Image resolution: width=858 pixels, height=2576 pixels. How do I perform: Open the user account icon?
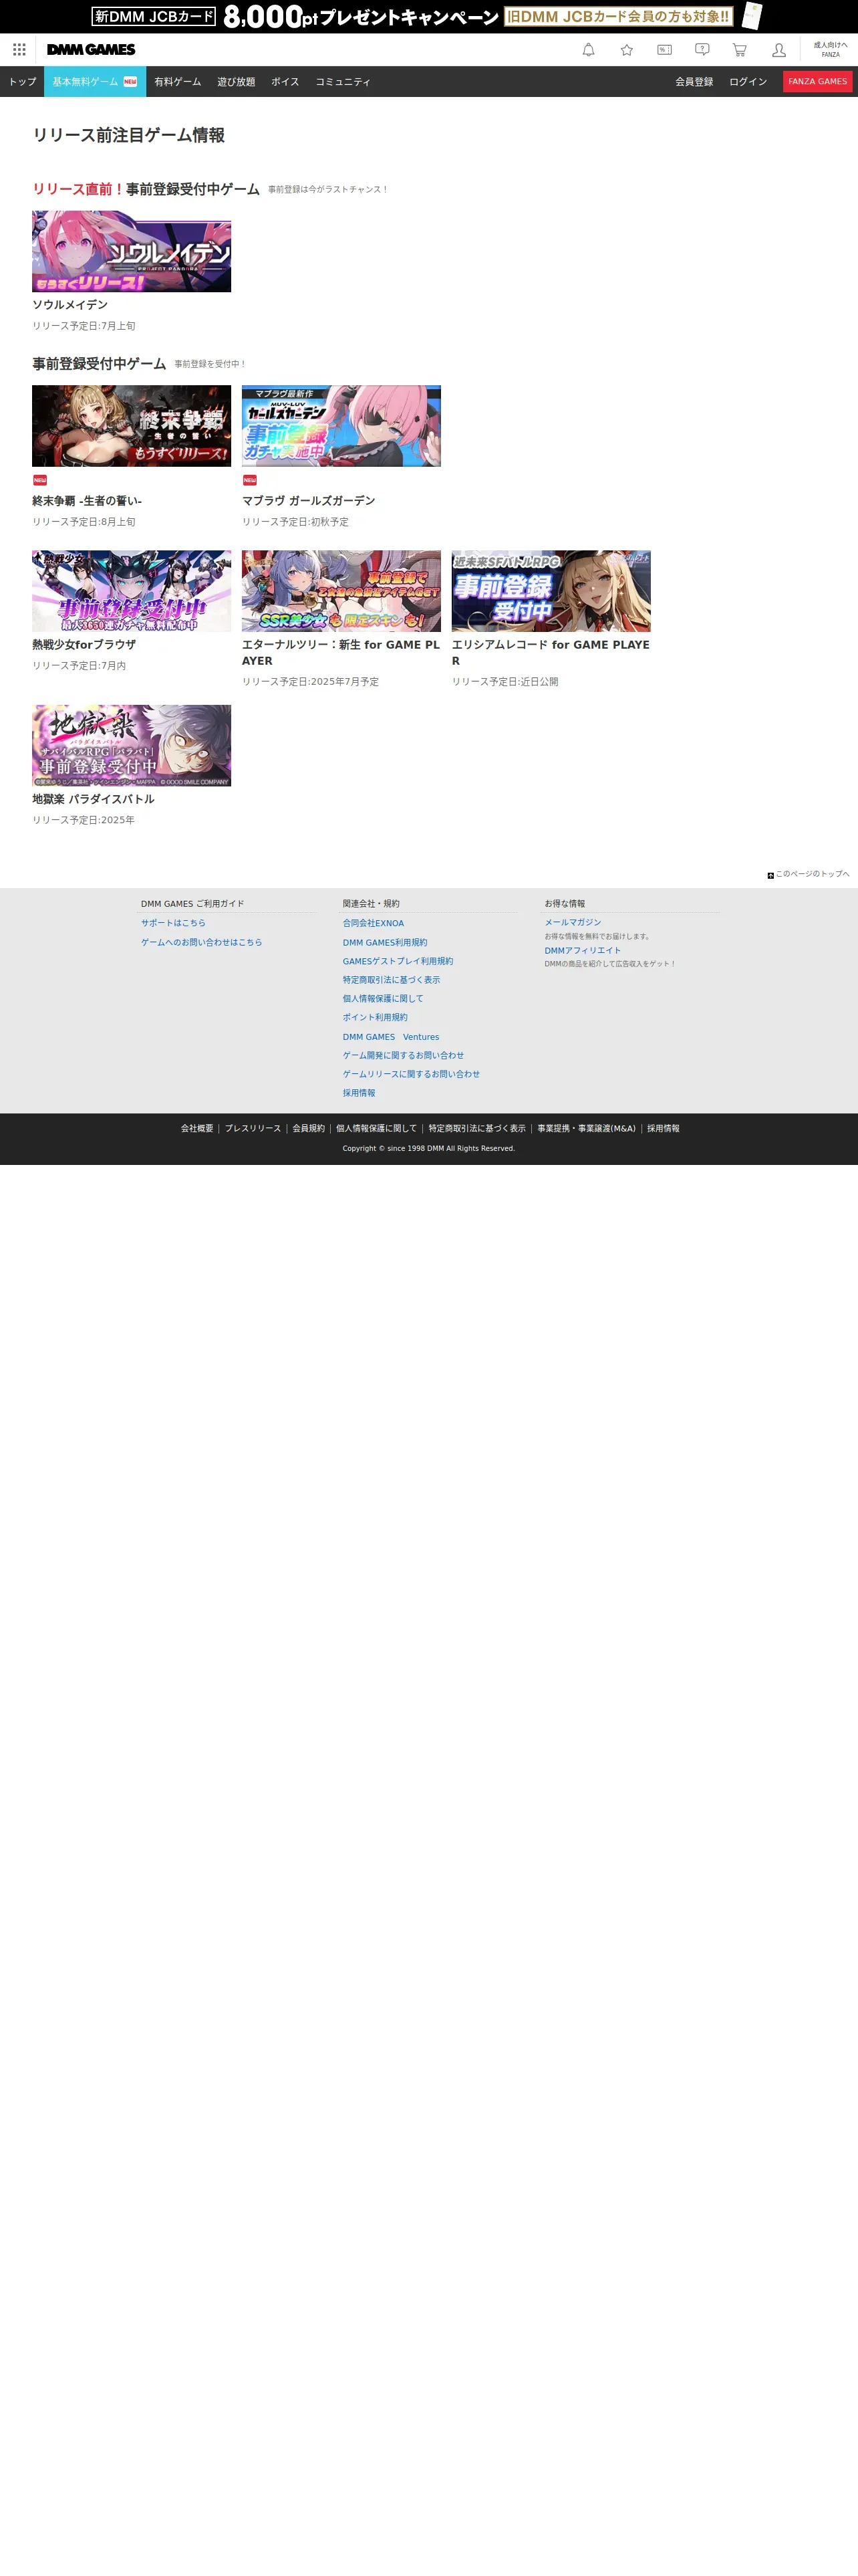(779, 50)
